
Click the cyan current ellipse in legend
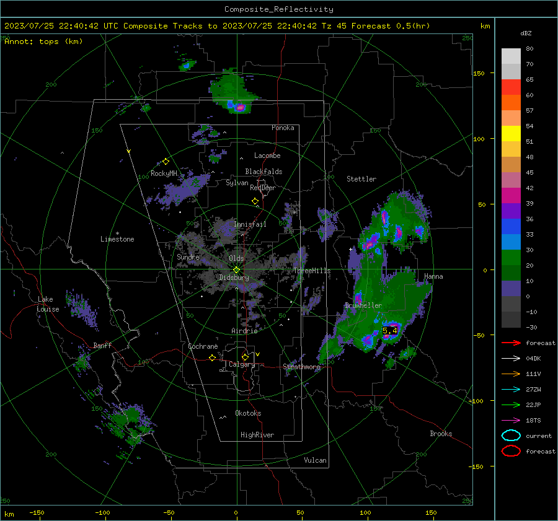click(x=511, y=436)
